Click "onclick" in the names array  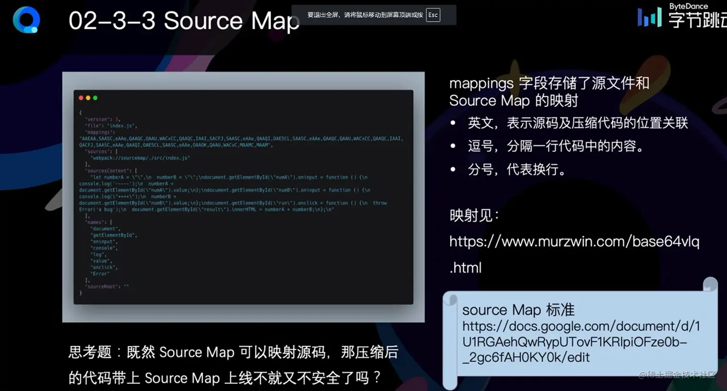[104, 268]
